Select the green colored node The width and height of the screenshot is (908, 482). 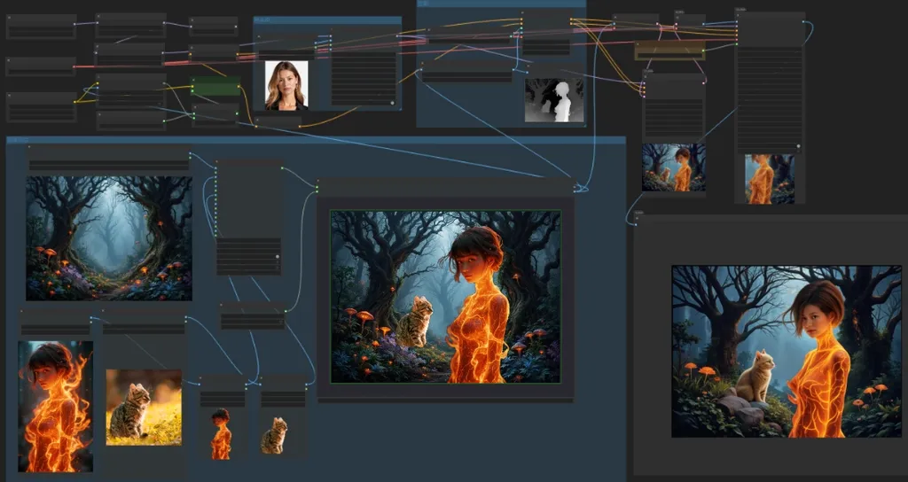tap(215, 86)
